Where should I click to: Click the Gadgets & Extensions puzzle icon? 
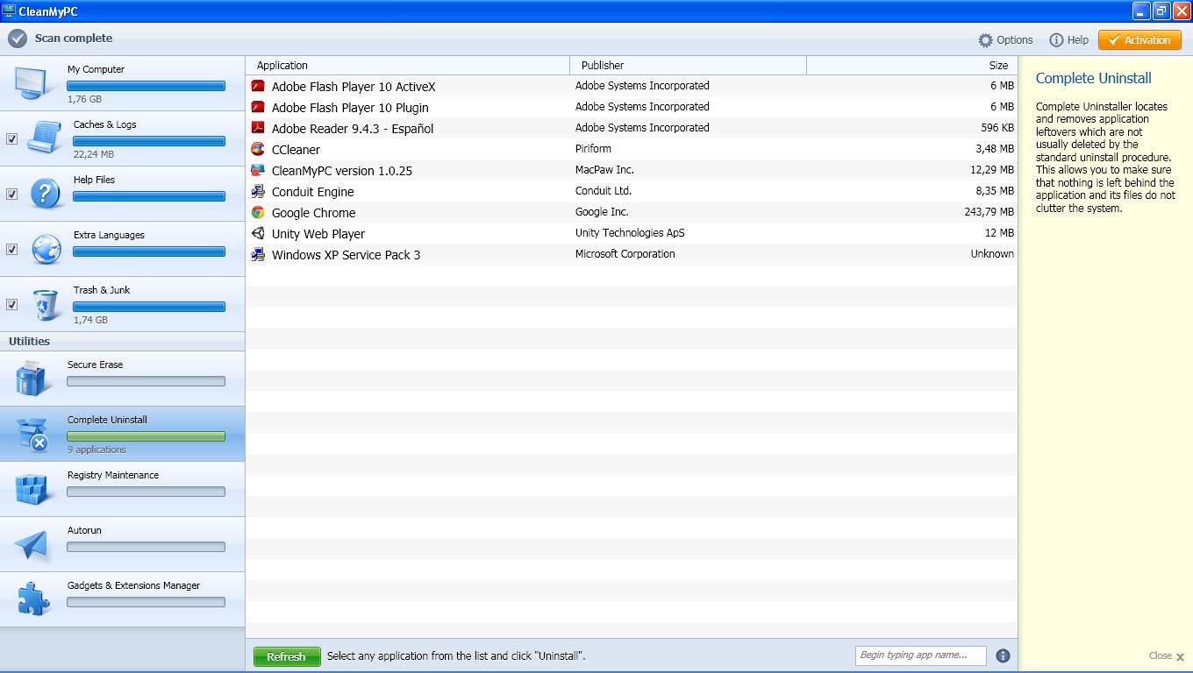(x=34, y=599)
